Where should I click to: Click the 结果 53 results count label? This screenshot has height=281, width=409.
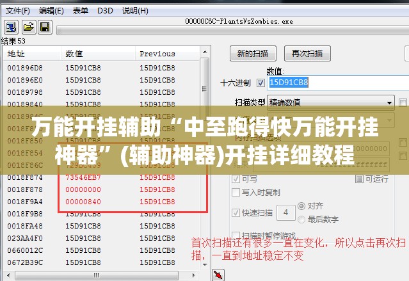(13, 41)
